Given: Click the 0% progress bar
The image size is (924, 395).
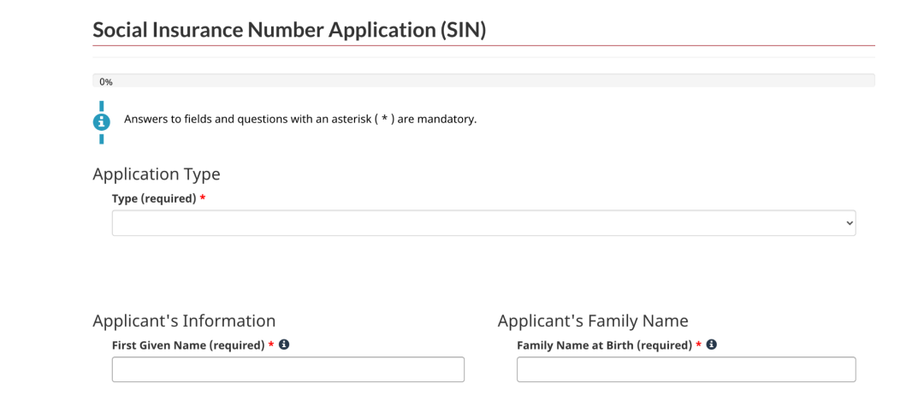Looking at the screenshot, I should (483, 80).
